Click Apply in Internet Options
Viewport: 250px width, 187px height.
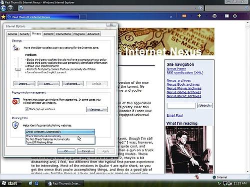point(105,151)
